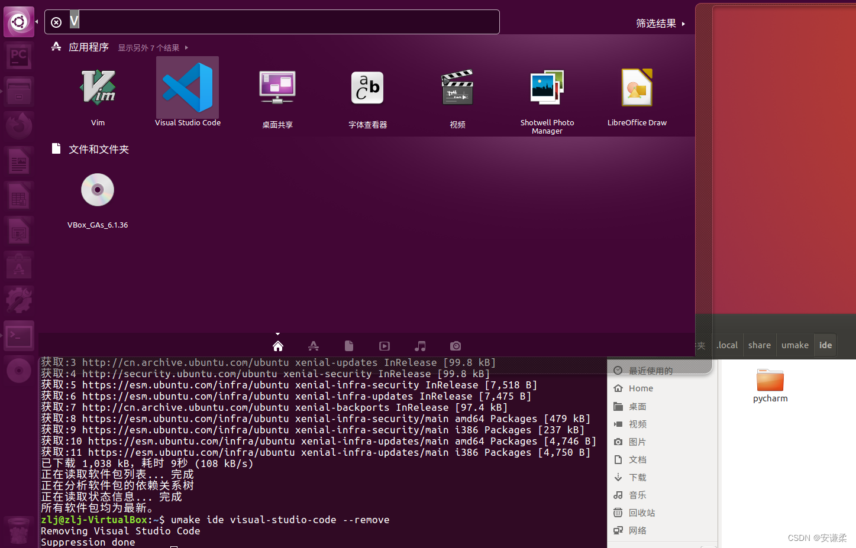The height and width of the screenshot is (548, 856).
Task: Select the photos lens in the Dash
Action: 456,346
